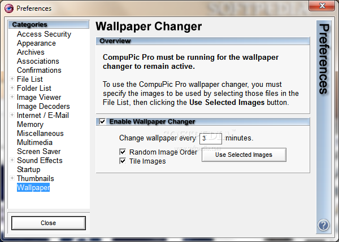Click the Overview section header
Image resolution: width=339 pixels, height=242 pixels.
(x=203, y=41)
